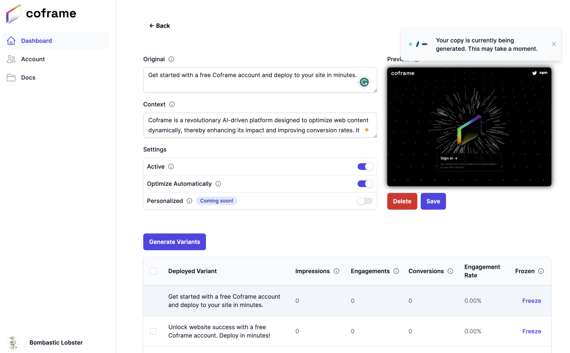Open the Dashboard menu item

[56, 41]
